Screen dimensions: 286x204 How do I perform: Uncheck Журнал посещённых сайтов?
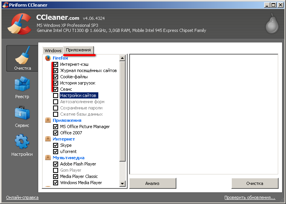[x=56, y=70]
